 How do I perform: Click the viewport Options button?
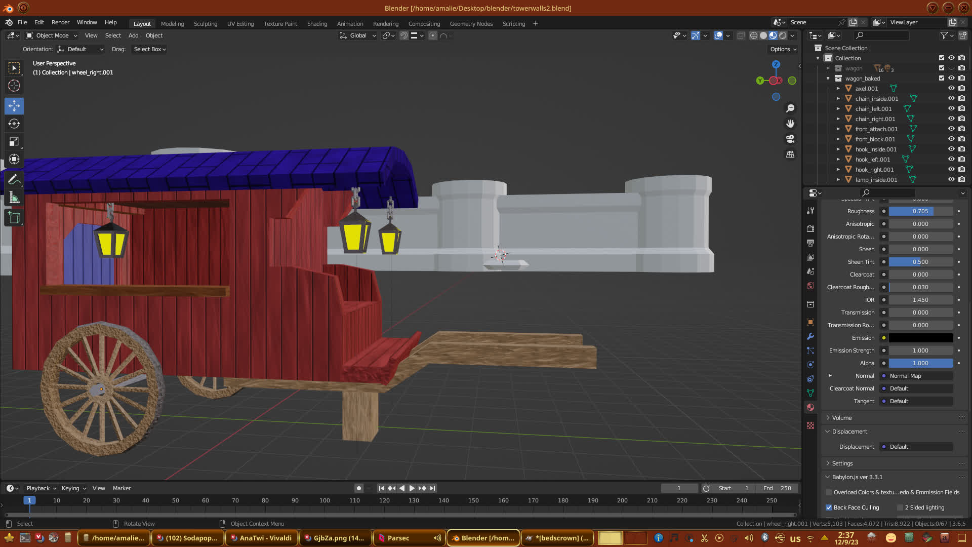click(x=783, y=49)
